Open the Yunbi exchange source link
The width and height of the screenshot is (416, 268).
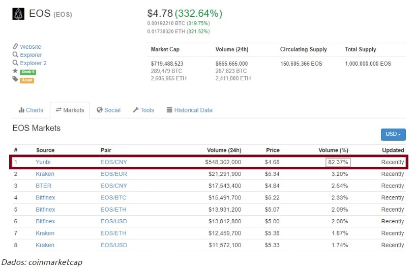(x=43, y=162)
